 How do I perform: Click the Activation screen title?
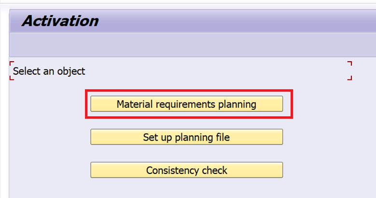60,21
